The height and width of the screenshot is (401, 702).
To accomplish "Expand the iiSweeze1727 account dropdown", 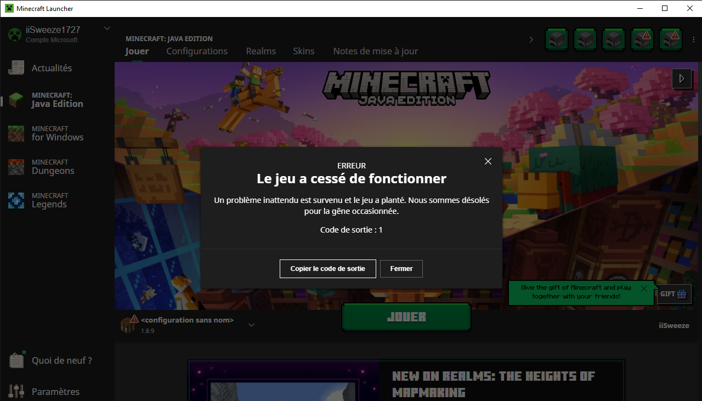I will coord(107,29).
